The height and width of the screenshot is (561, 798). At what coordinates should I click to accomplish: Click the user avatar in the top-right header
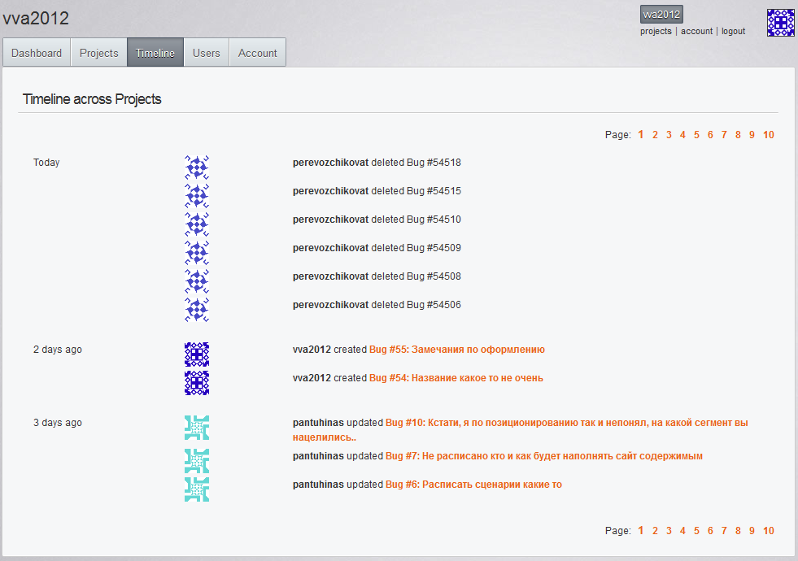780,23
